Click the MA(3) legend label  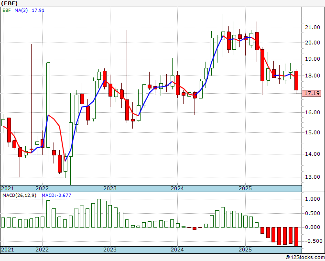pos(21,11)
